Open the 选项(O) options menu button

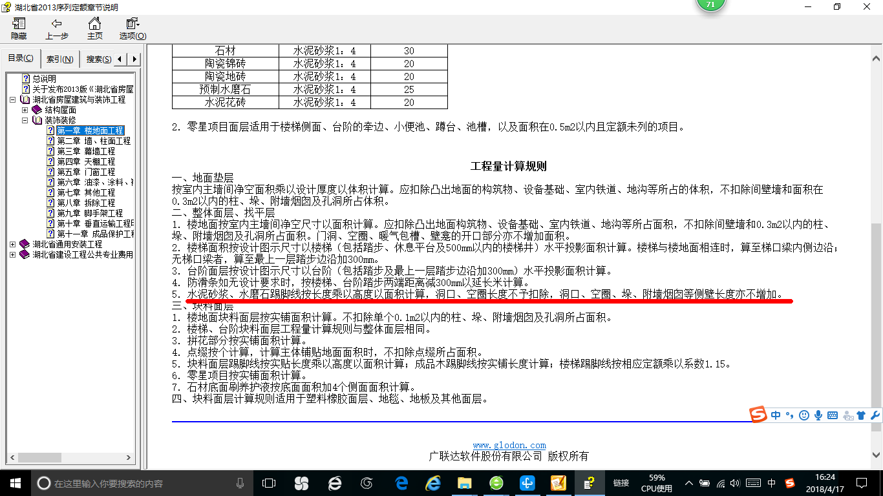pos(133,29)
